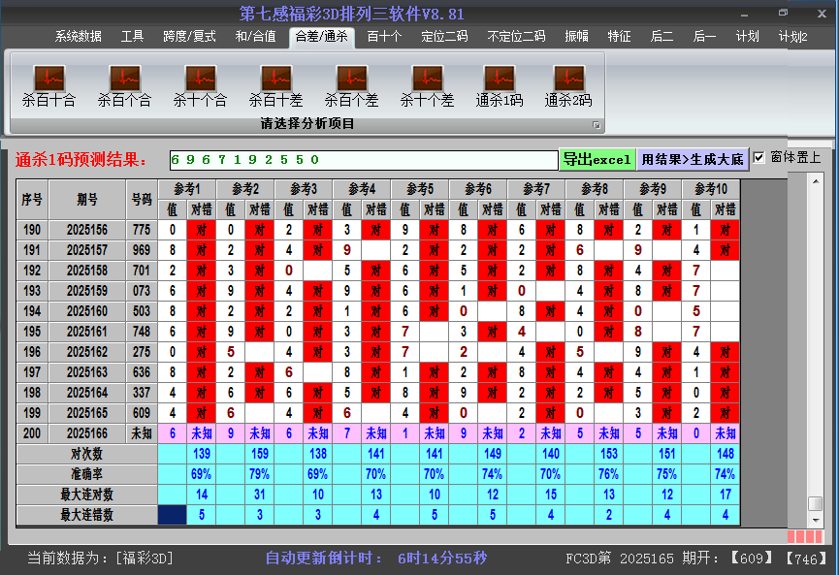
Task: Click the 序号 column header
Action: click(x=32, y=200)
